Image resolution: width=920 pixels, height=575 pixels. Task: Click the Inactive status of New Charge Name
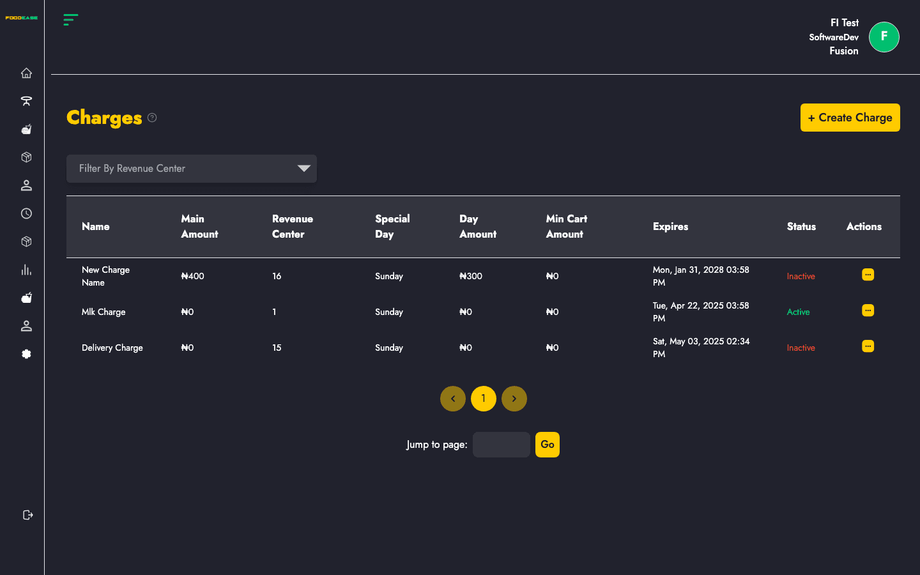pyautogui.click(x=801, y=276)
